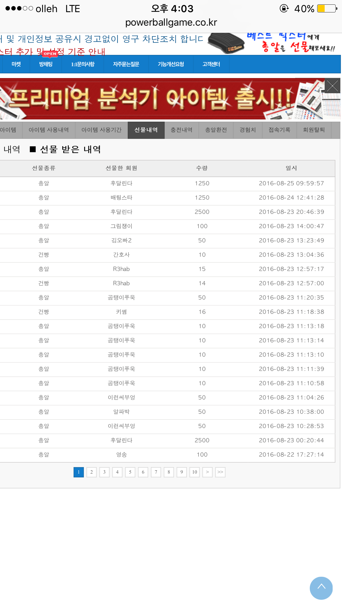The image size is (342, 609).
Task: Tap member name 알파박
Action: coord(121,412)
